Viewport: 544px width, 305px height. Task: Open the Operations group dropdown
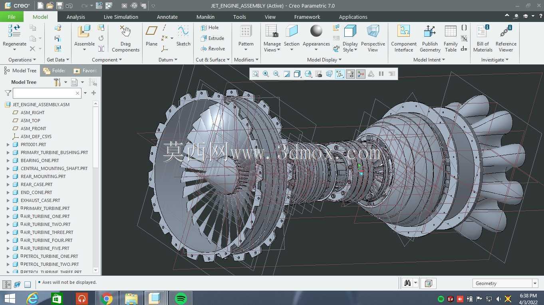click(22, 60)
